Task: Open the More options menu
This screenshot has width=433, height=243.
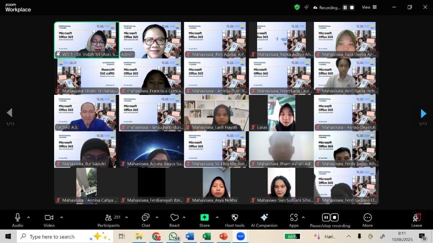Action: pyautogui.click(x=367, y=219)
